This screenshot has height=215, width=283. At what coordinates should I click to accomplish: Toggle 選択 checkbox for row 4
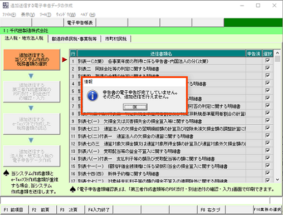click(267, 83)
